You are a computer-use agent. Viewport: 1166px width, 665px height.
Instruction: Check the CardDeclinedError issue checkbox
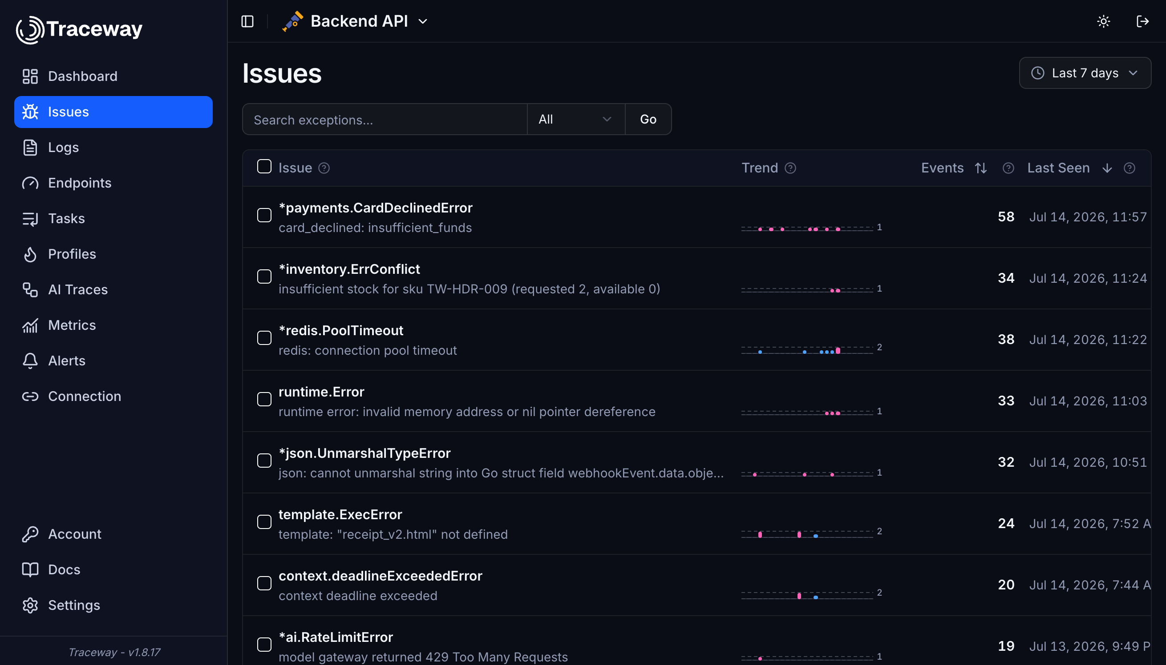pyautogui.click(x=264, y=215)
